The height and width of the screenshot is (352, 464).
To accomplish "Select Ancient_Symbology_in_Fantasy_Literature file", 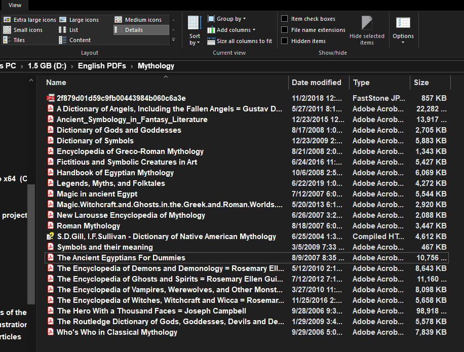I will pyautogui.click(x=247, y=119).
